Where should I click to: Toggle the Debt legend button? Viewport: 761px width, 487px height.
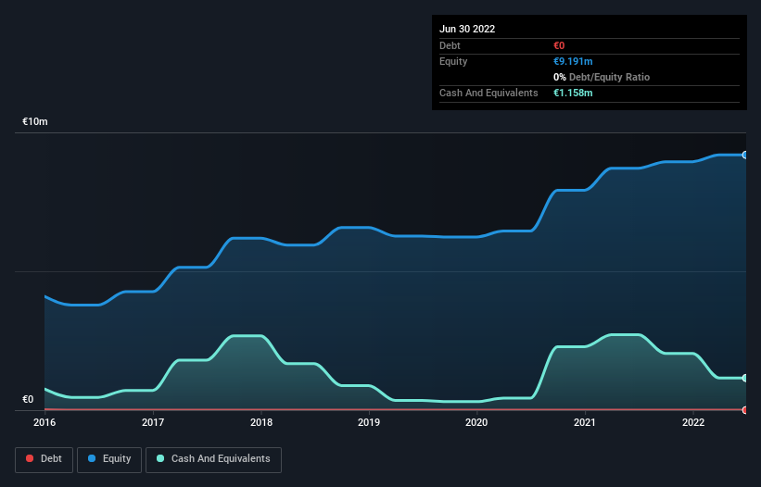pyautogui.click(x=44, y=459)
